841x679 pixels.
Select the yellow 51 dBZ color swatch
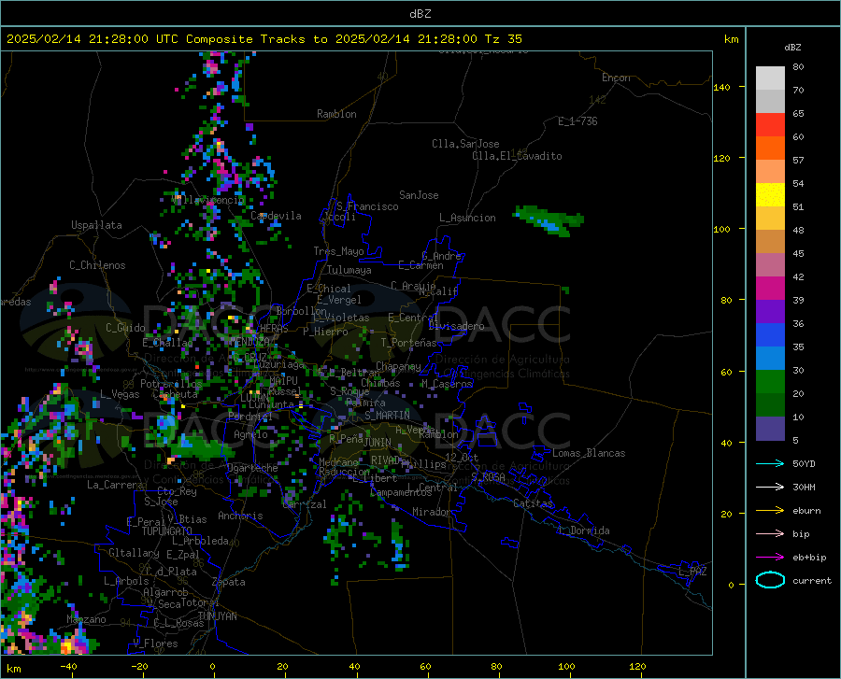[x=770, y=194]
